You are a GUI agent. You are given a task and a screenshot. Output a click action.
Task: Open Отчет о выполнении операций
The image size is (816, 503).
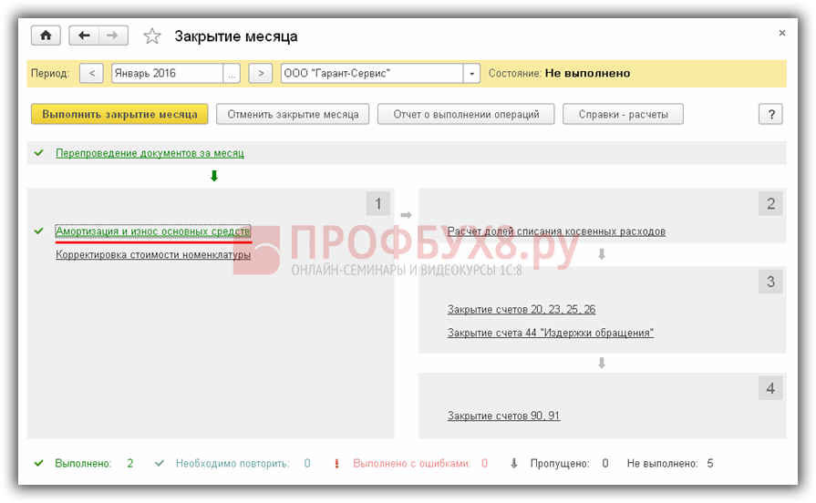[x=466, y=115]
